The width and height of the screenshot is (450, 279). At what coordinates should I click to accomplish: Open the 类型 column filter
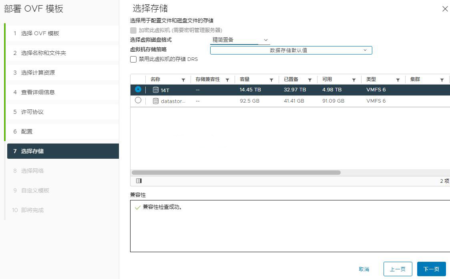click(x=398, y=80)
